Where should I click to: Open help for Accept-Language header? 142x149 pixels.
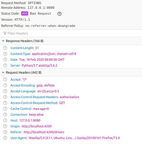coord(5,91)
